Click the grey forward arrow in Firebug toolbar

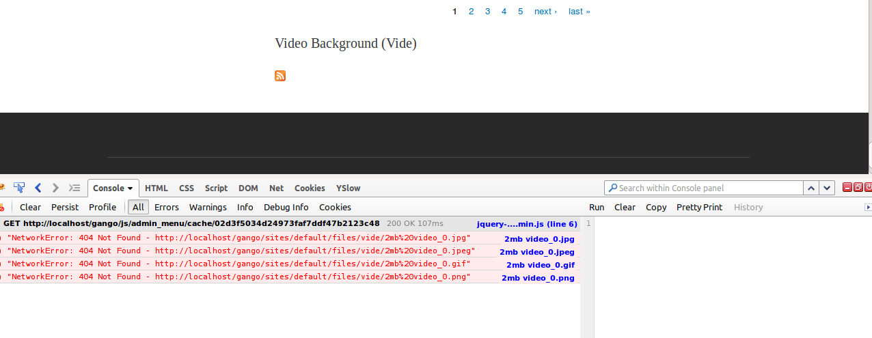(x=55, y=188)
